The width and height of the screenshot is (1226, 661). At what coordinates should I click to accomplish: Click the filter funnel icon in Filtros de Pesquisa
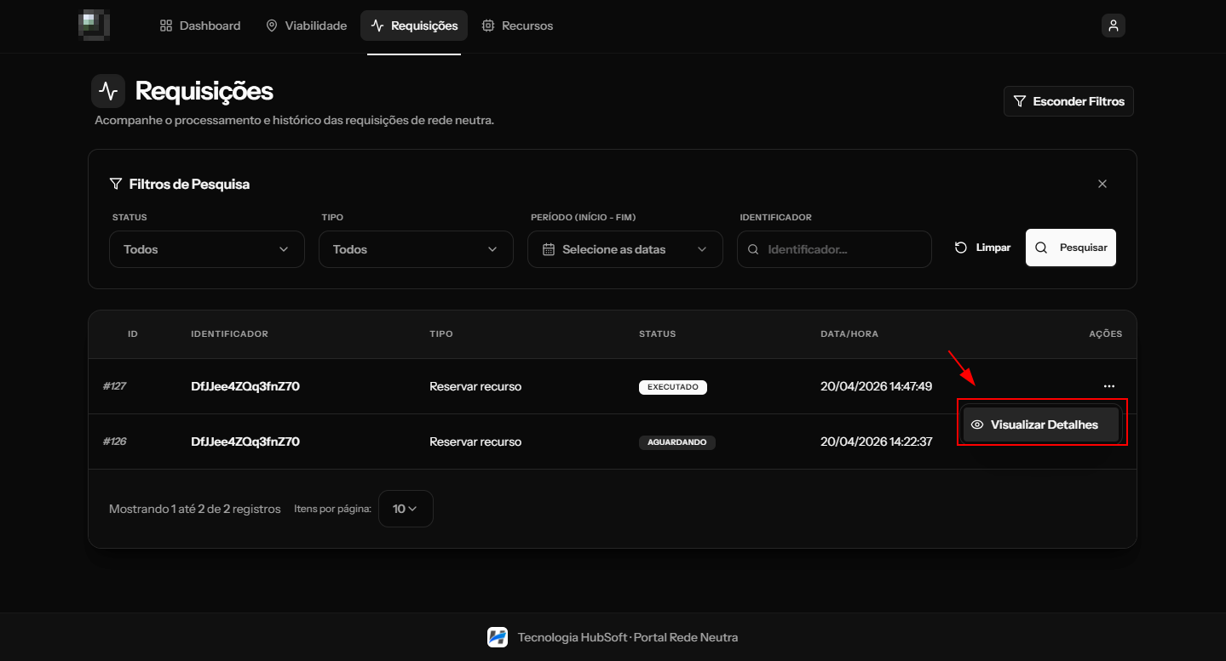click(116, 184)
